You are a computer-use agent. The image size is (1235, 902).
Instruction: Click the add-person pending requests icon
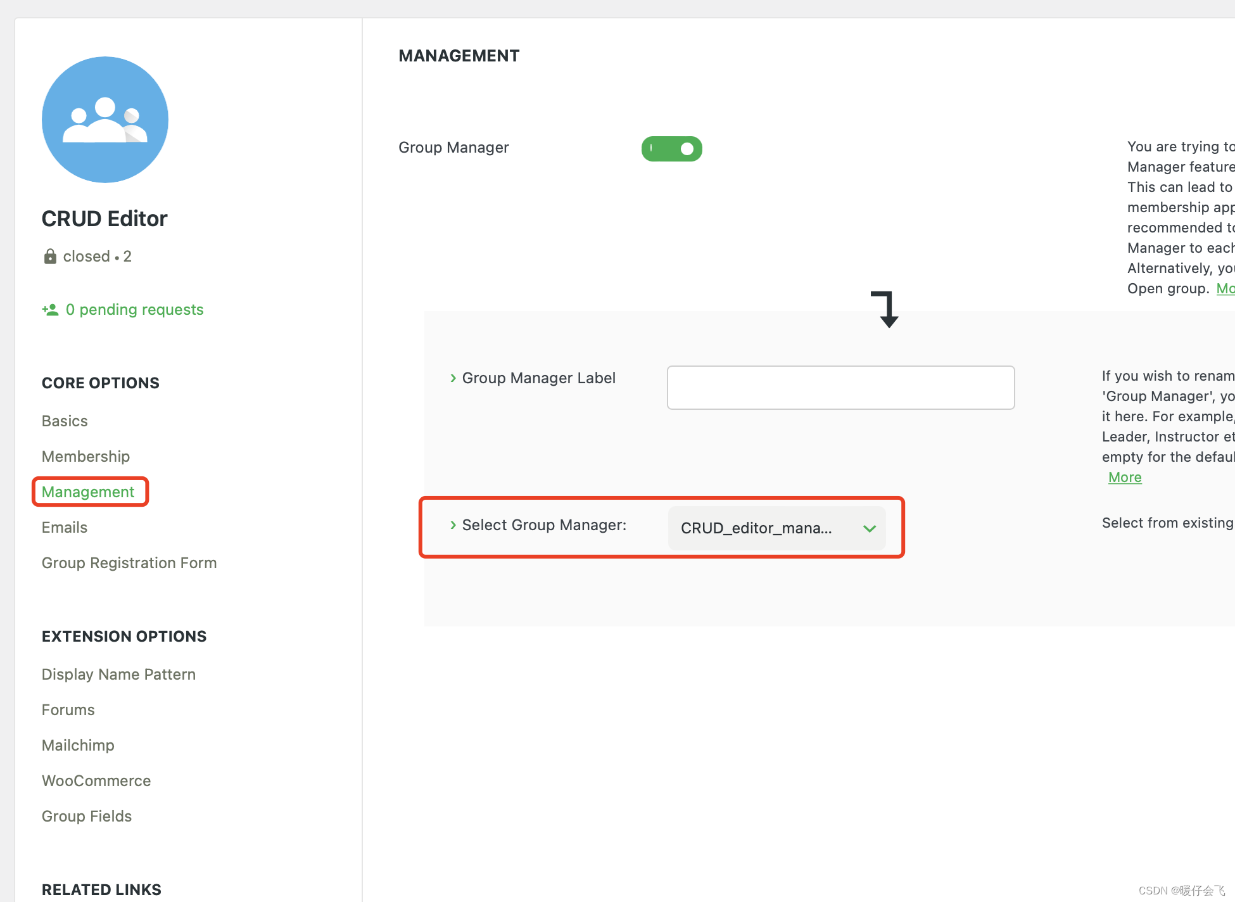50,310
